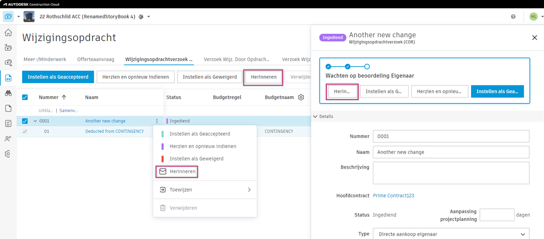
Task: Click the Ingediend status badge in panel header
Action: tap(333, 38)
